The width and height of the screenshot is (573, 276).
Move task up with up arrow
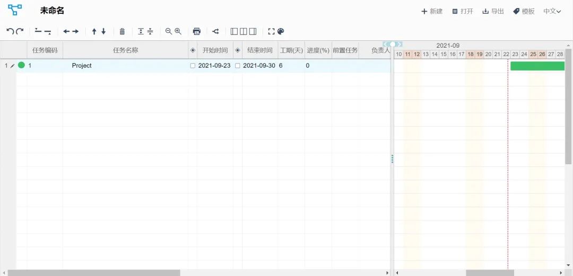(x=94, y=31)
